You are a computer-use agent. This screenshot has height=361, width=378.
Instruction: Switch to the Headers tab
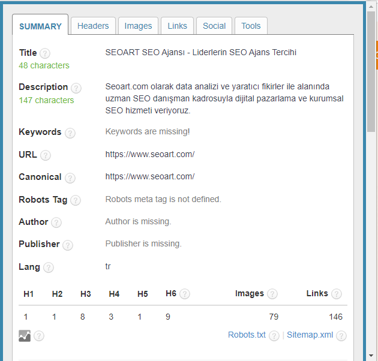point(93,26)
